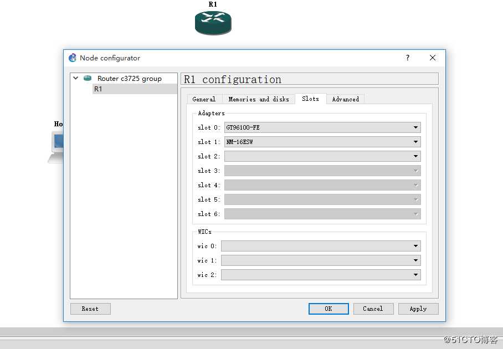Image resolution: width=503 pixels, height=349 pixels.
Task: Click the host computer icon behind dialog
Action: tap(56, 147)
